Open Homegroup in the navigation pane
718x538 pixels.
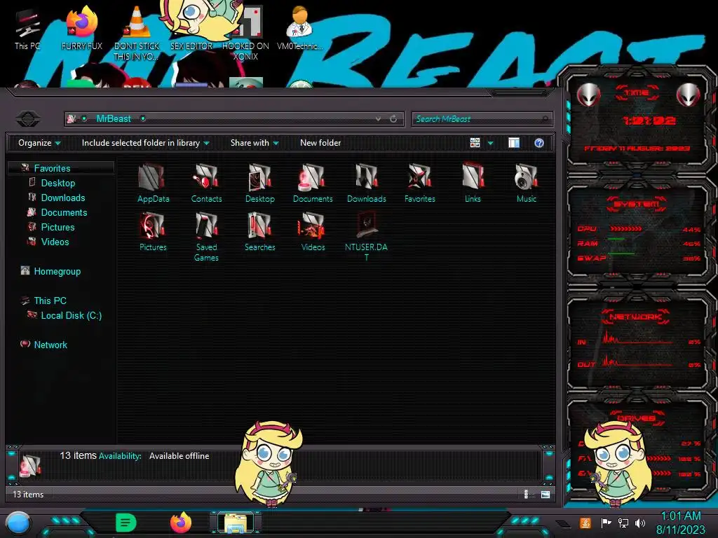(57, 271)
